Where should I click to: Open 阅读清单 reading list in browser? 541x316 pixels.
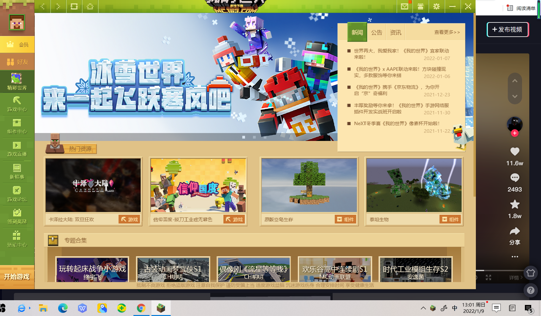click(521, 8)
